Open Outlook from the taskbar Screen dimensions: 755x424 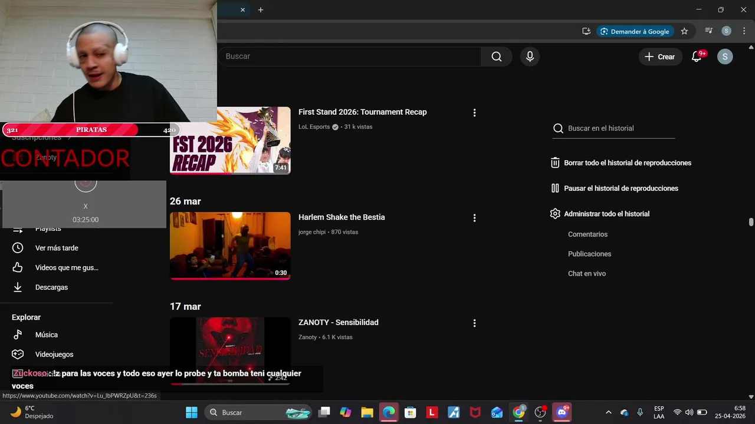(497, 412)
